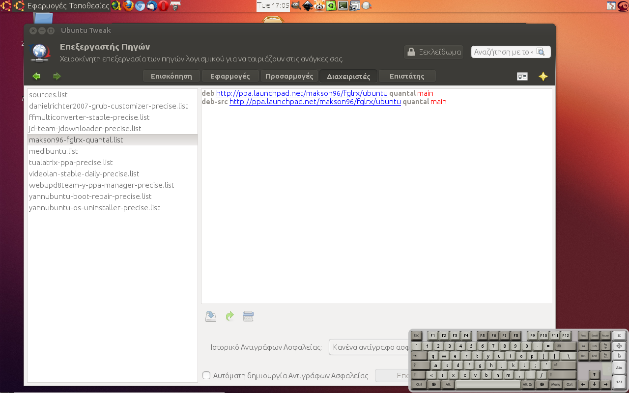Image resolution: width=629 pixels, height=393 pixels.
Task: Click the Alt Gr key on the on-screen keyboard
Action: [x=528, y=385]
